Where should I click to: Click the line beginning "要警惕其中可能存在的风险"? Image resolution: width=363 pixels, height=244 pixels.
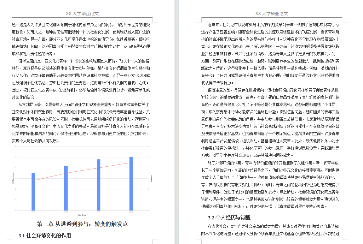tap(81, 119)
